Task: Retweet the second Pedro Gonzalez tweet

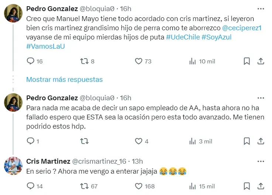Action: [x=84, y=141]
